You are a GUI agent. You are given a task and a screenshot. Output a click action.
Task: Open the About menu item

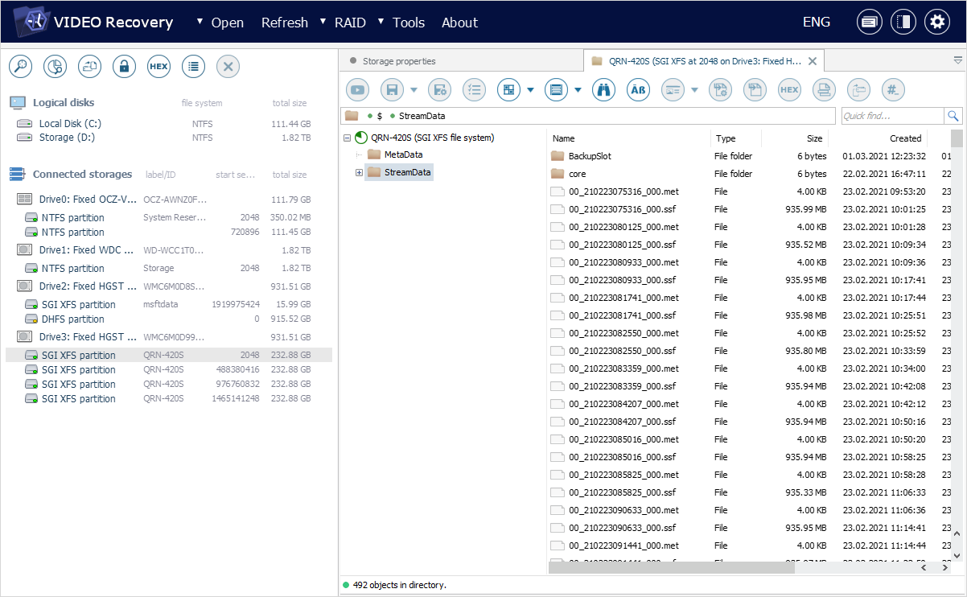coord(459,23)
